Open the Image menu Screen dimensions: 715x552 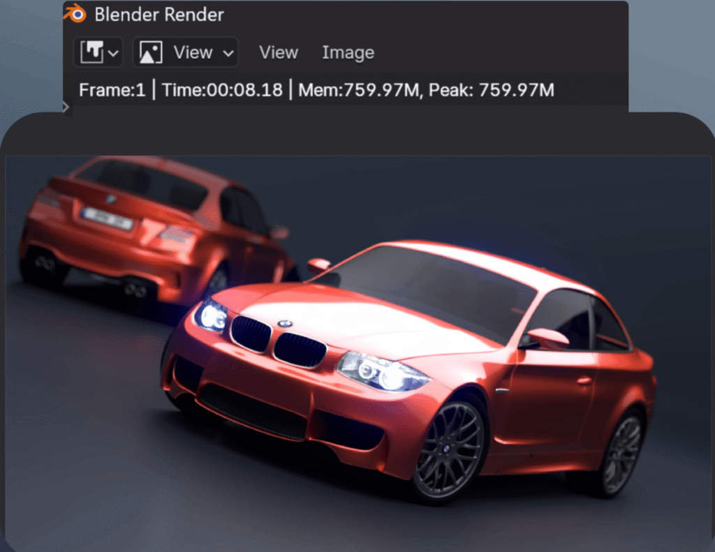point(348,52)
